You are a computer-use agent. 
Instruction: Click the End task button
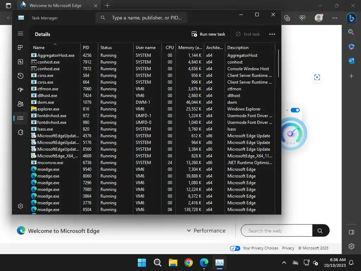click(248, 34)
